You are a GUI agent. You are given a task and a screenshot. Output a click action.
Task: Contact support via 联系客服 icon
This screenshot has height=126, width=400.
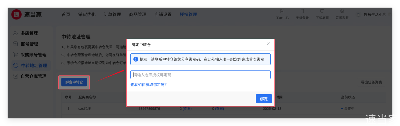tap(342, 11)
